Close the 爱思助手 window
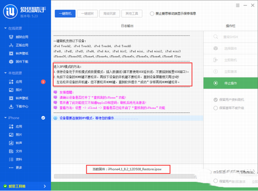Image resolution: width=258 pixels, height=191 pixels. [253, 6]
